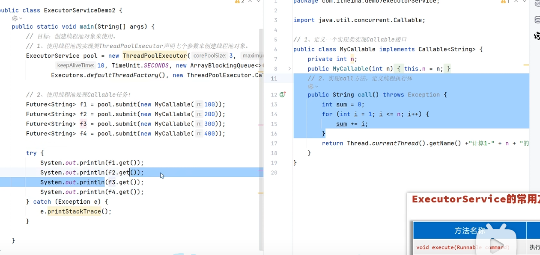This screenshot has width=540, height=255.
Task: Click ExecutorServiceDemo2 class name
Action: [80, 10]
